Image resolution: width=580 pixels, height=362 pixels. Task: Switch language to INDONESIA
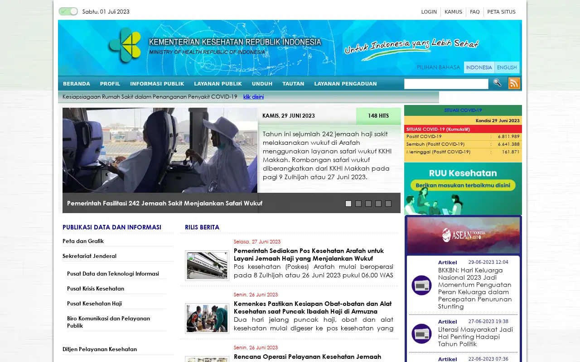(x=479, y=67)
